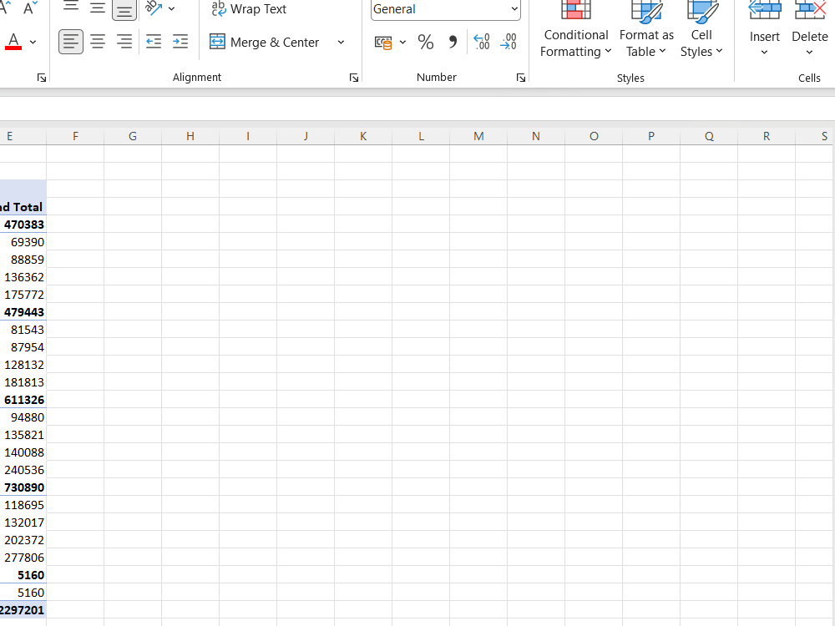The height and width of the screenshot is (626, 835).
Task: Toggle bottom vertical alignment
Action: pos(124,8)
